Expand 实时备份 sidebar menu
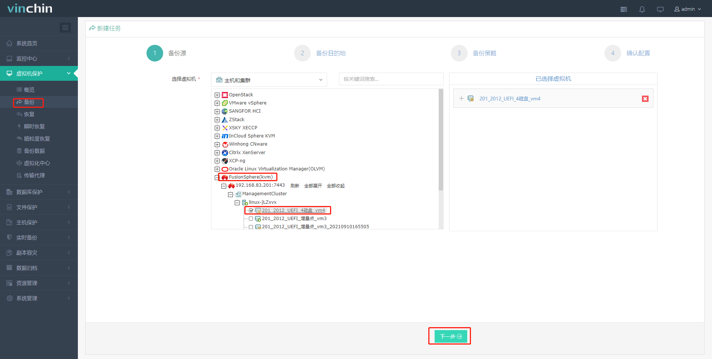 click(39, 237)
